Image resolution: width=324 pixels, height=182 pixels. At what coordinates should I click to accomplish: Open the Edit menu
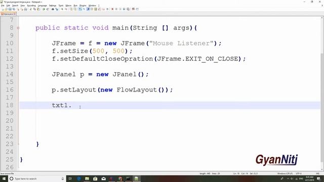tap(8, 6)
